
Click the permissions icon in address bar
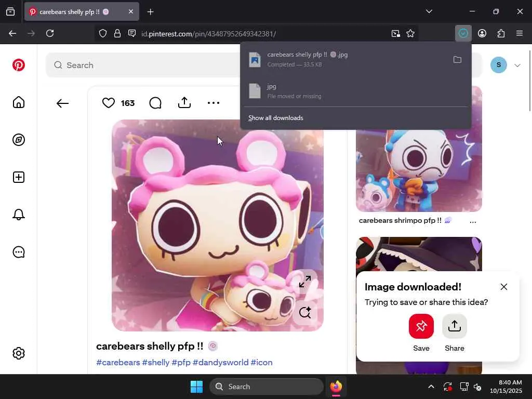coord(132,33)
